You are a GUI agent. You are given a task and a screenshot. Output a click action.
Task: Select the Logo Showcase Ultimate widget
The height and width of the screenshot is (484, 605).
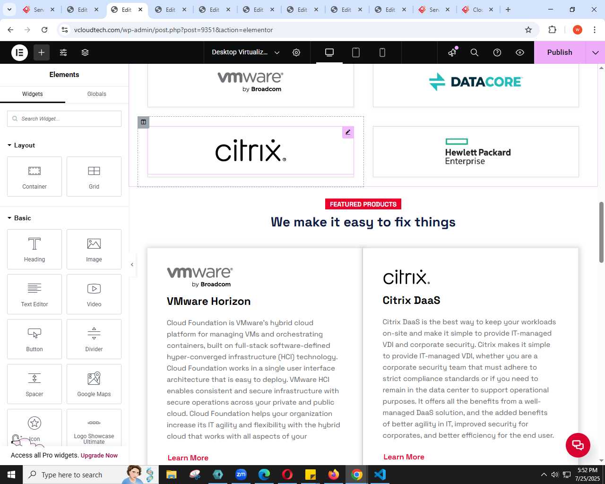point(94,428)
